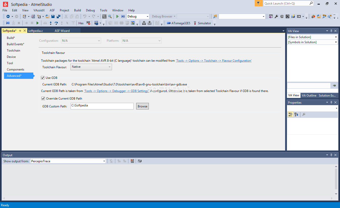Click the VA View search input field
The image size is (340, 208).
(x=309, y=85)
